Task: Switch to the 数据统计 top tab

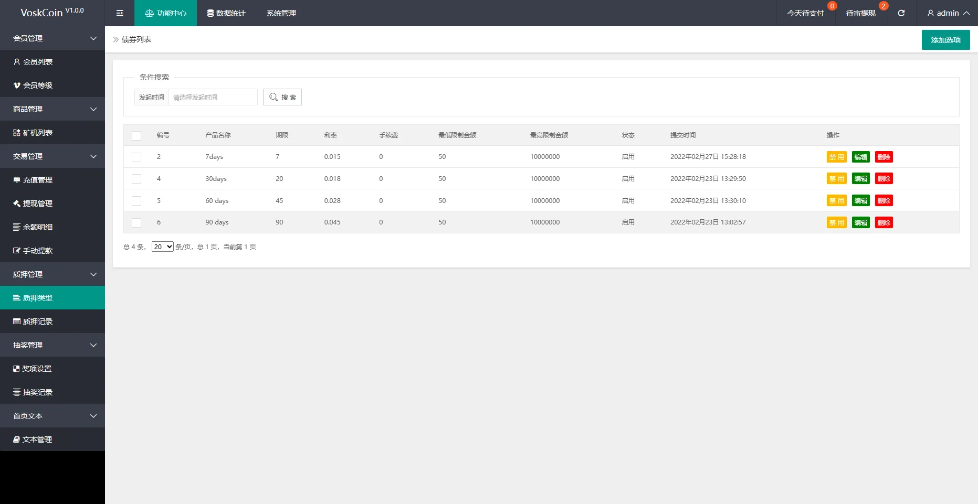Action: [226, 13]
